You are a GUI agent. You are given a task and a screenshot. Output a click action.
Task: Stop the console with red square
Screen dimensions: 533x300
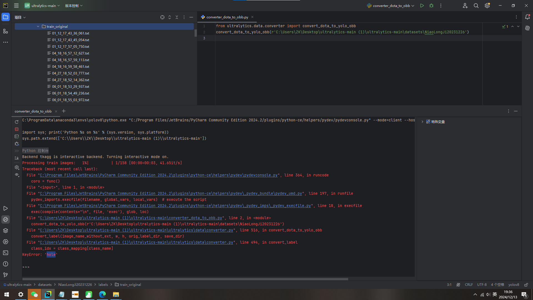(x=17, y=129)
